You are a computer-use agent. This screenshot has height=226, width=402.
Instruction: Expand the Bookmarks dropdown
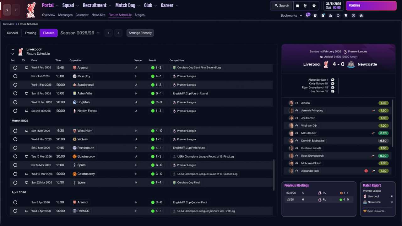(x=291, y=15)
